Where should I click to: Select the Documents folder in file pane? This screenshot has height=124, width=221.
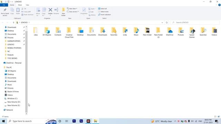pos(92,31)
